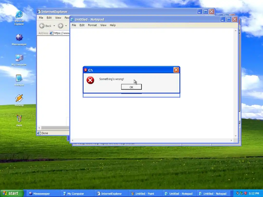This screenshot has height=197, width=263.
Task: Open the Notepad desktop icon
Action: [19, 80]
